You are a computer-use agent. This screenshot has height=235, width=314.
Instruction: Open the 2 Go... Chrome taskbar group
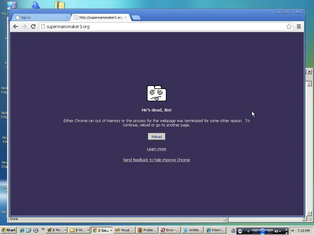click(102, 230)
